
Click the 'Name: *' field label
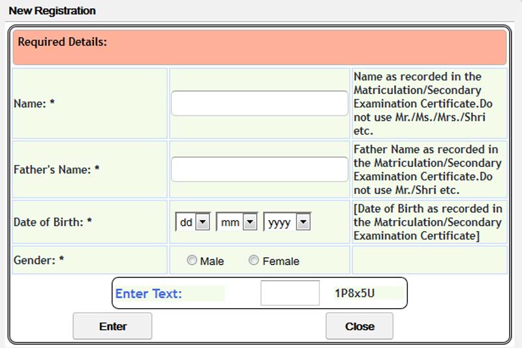pyautogui.click(x=35, y=103)
